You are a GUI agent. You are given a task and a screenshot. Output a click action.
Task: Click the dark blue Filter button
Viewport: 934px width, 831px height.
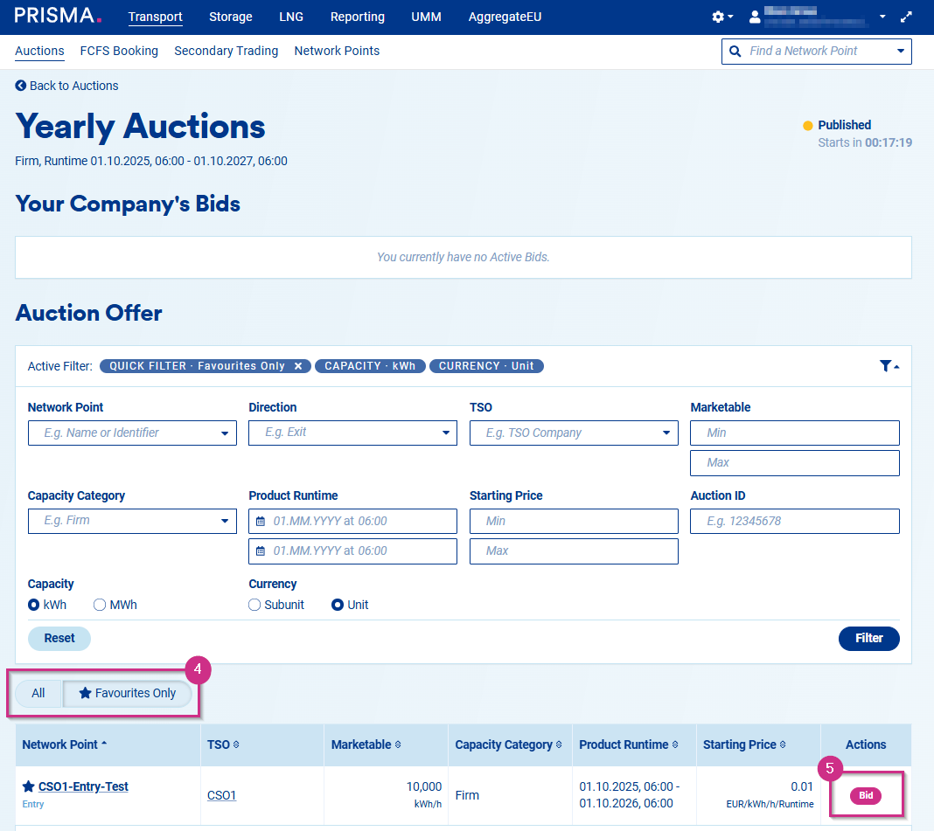[868, 638]
